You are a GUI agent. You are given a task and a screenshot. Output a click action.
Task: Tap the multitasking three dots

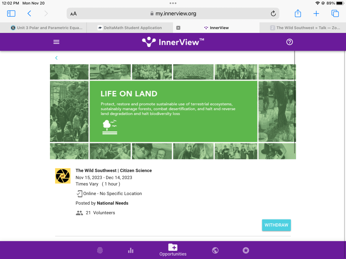click(173, 3)
